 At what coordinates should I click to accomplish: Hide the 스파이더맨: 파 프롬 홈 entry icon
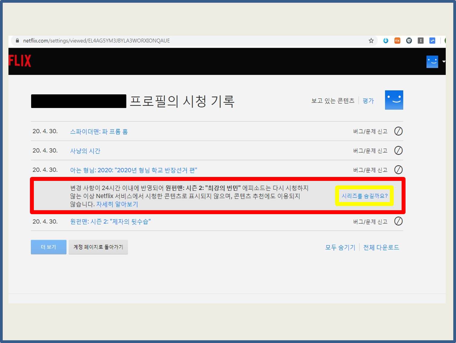pos(398,131)
